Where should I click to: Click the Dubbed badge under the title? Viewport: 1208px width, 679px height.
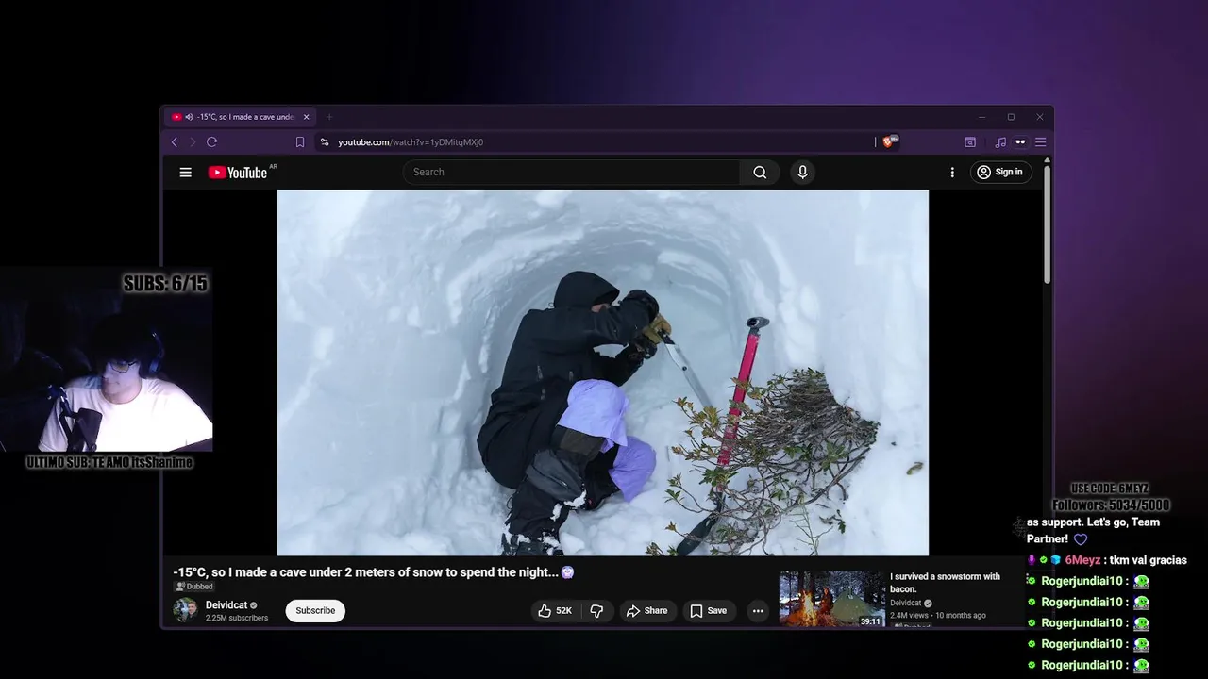coord(194,587)
